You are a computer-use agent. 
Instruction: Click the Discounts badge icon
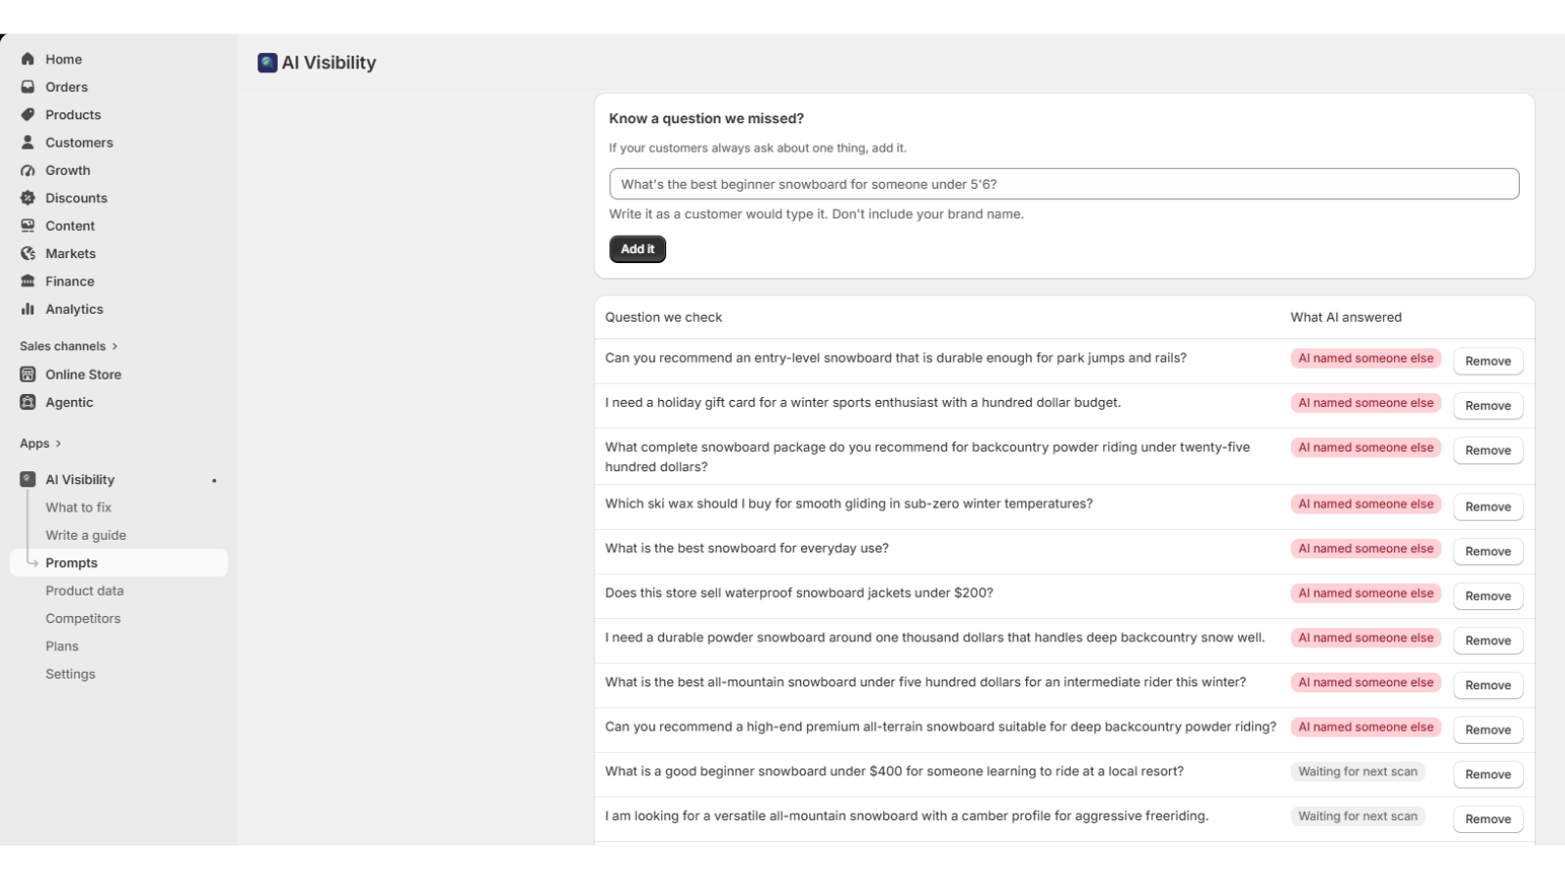[27, 198]
